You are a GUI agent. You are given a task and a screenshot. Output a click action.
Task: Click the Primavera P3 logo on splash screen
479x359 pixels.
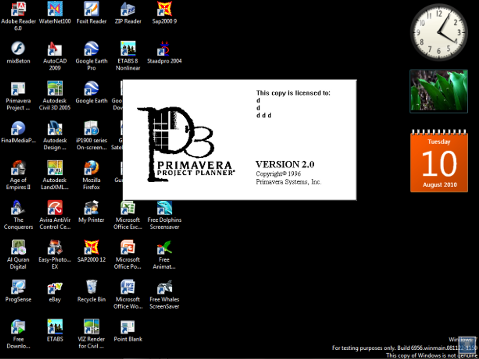(x=186, y=145)
